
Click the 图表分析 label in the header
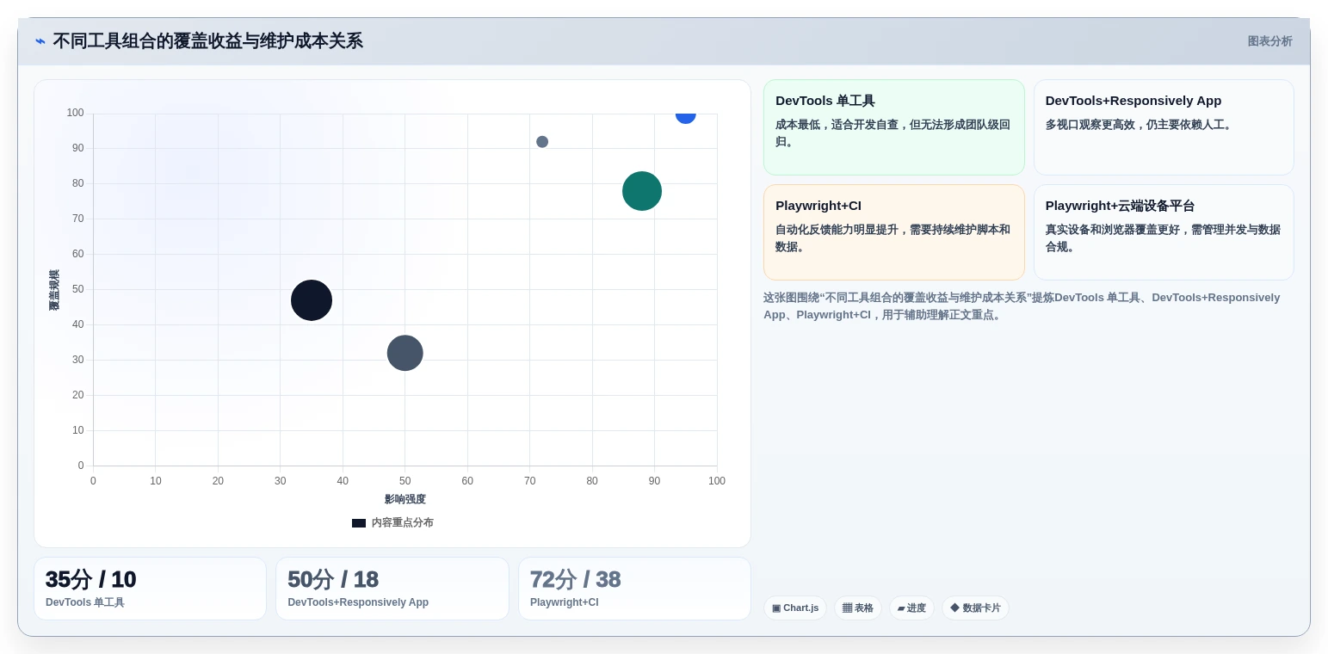click(x=1269, y=41)
